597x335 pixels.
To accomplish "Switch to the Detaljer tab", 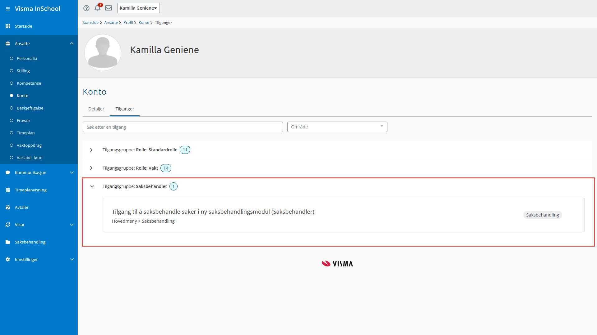I will [x=96, y=109].
